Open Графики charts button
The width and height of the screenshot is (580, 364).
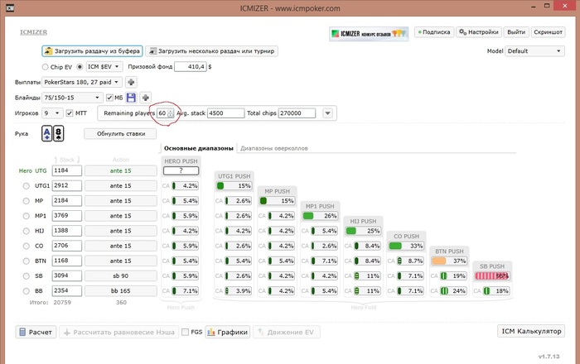[x=228, y=332]
